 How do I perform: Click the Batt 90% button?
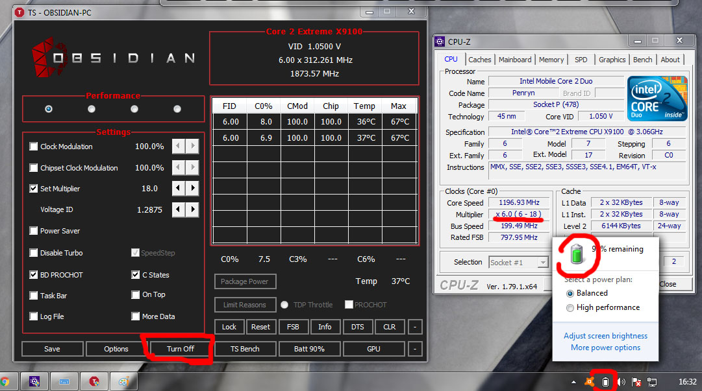[x=309, y=349]
